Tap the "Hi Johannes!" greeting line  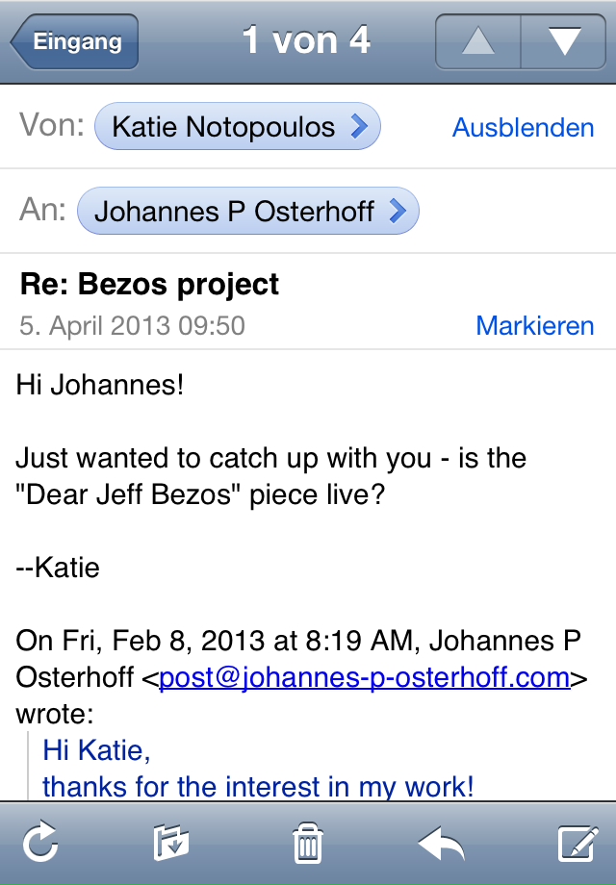click(x=100, y=386)
